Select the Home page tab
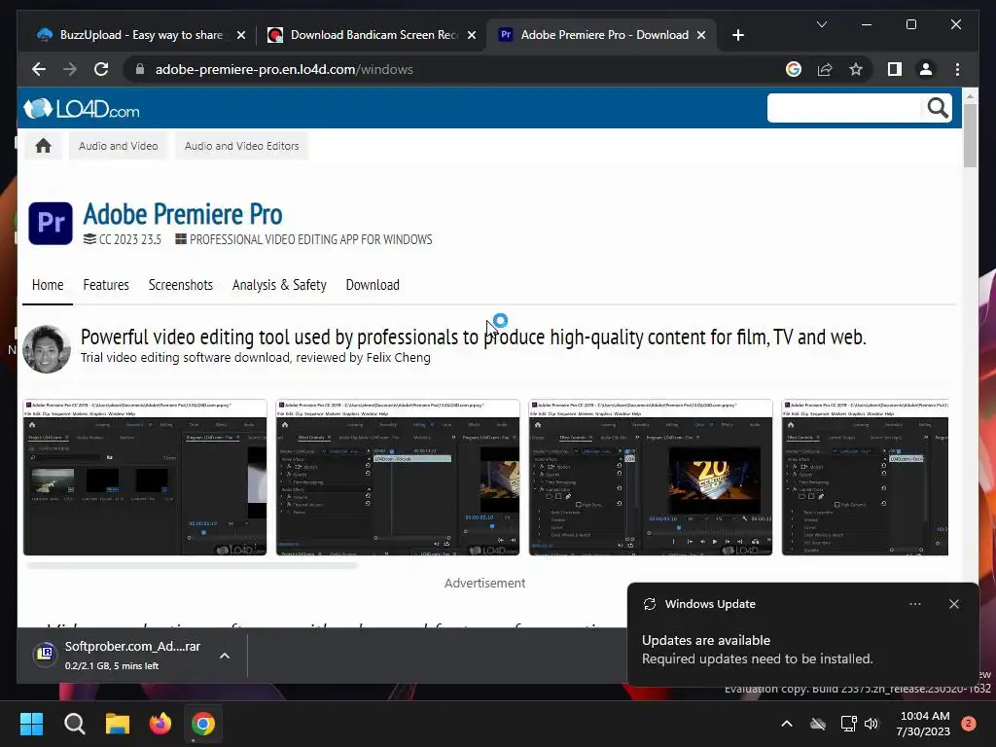The image size is (996, 747). (x=48, y=285)
